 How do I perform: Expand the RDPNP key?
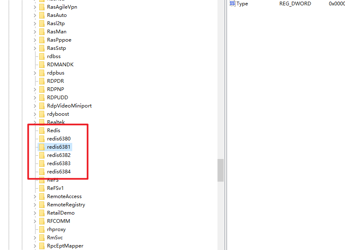[35, 89]
